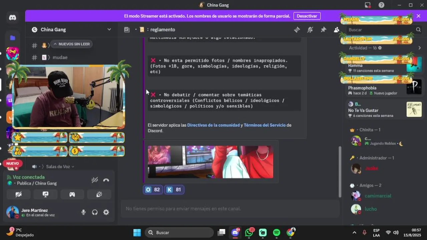Add the O reaction with 82
The image size is (427, 240).
pos(152,190)
